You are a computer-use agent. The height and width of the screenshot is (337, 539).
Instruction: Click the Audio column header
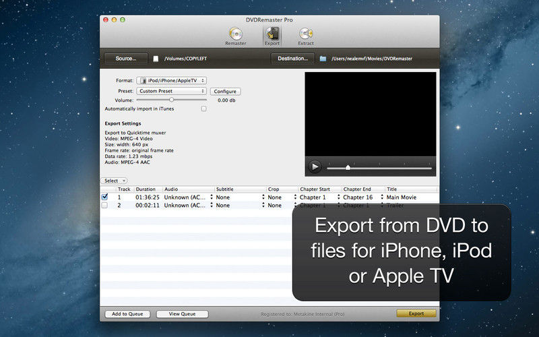(188, 189)
